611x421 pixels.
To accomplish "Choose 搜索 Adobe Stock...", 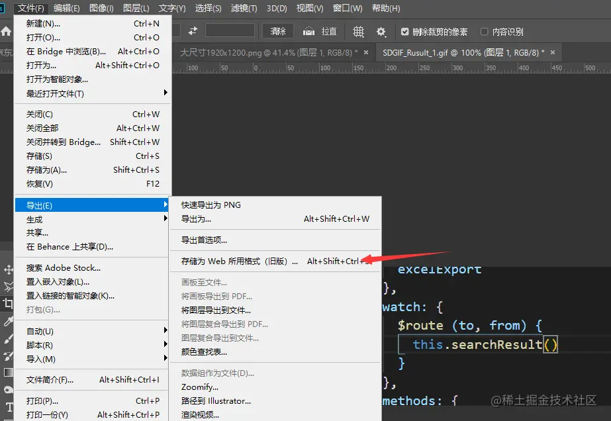I will 93,268.
